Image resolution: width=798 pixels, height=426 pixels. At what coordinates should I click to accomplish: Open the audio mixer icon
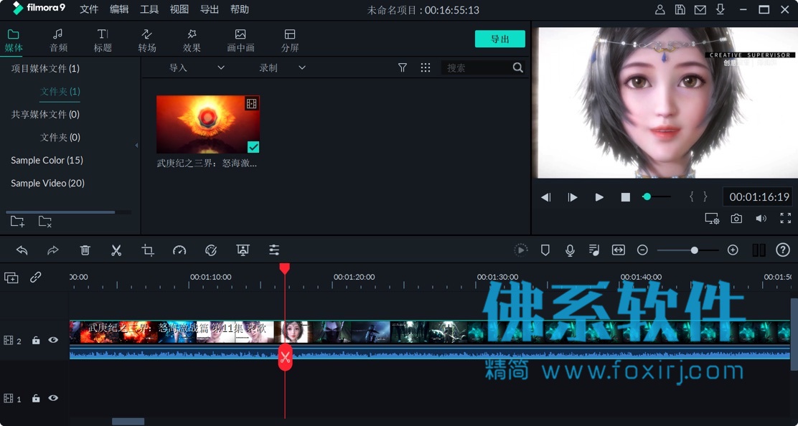pyautogui.click(x=594, y=250)
